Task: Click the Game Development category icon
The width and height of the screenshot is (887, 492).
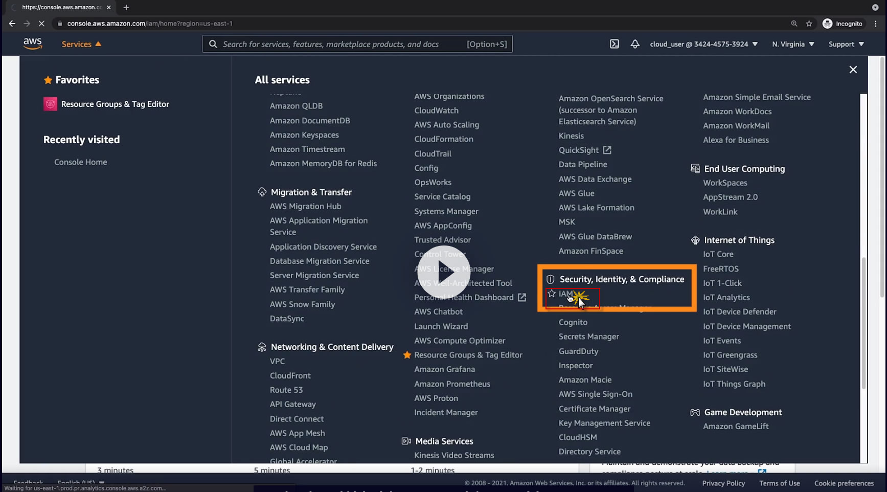Action: coord(695,412)
